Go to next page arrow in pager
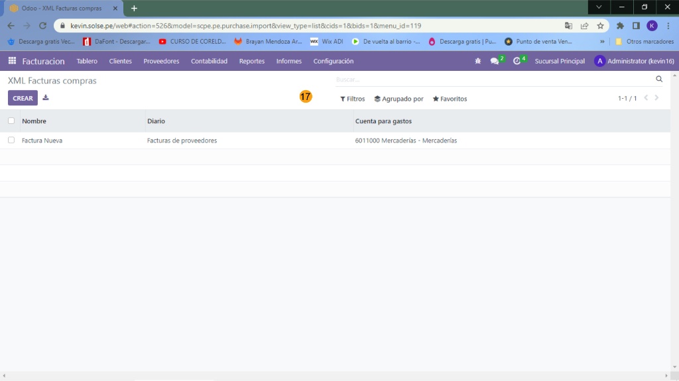Viewport: 679px width, 381px height. pos(657,98)
